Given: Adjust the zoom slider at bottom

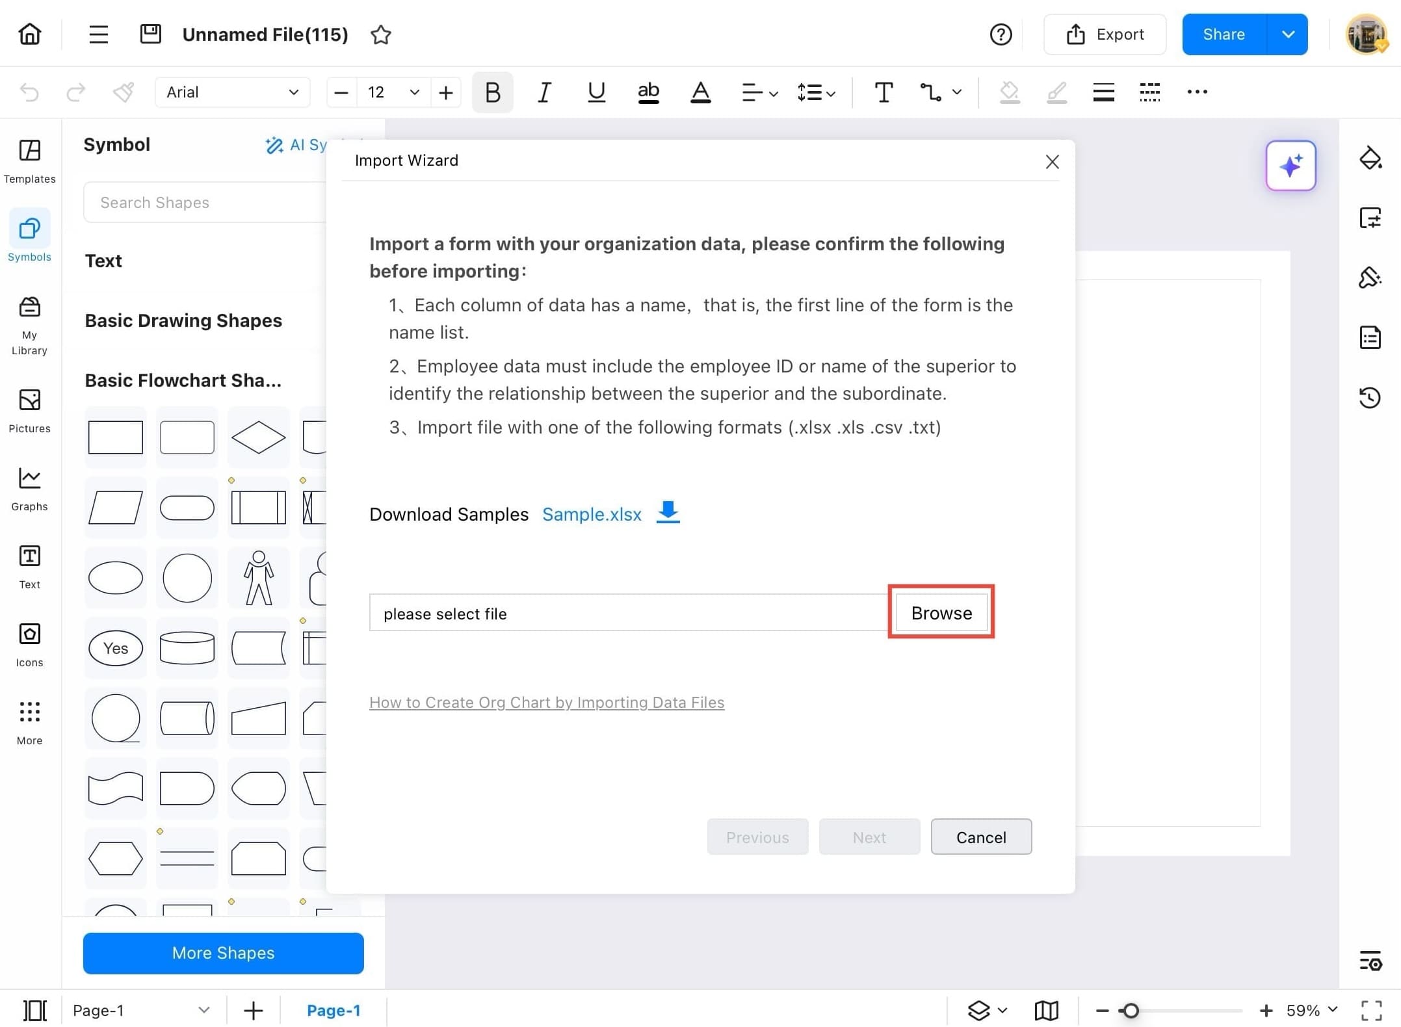Looking at the screenshot, I should (x=1131, y=1010).
